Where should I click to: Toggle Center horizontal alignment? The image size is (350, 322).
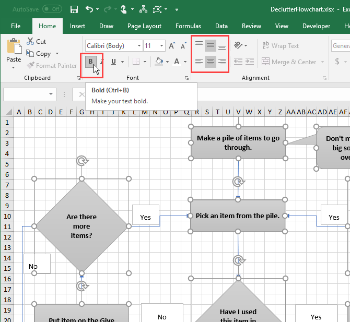click(x=211, y=62)
